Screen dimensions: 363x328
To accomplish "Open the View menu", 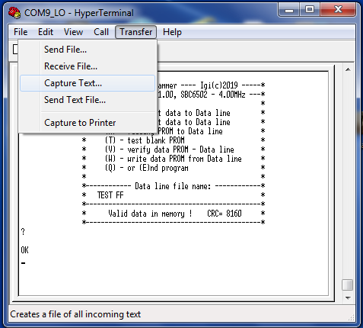I will pyautogui.click(x=73, y=32).
